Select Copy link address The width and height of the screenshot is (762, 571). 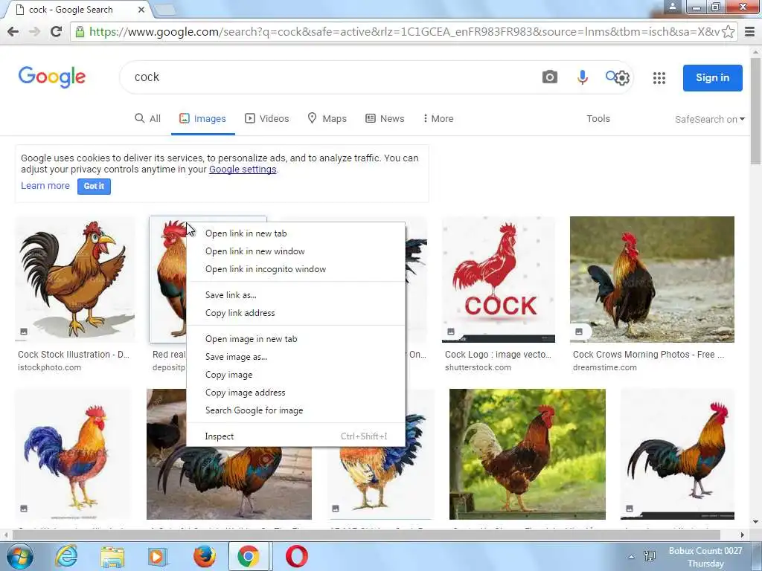point(295,313)
